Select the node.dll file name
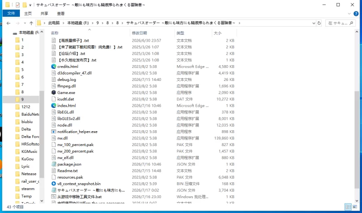 tap(65, 125)
